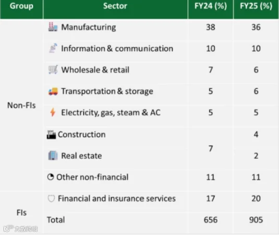Click the Electricity lightning bolt icon
Viewport: 279px width, 235px height.
pos(53,112)
